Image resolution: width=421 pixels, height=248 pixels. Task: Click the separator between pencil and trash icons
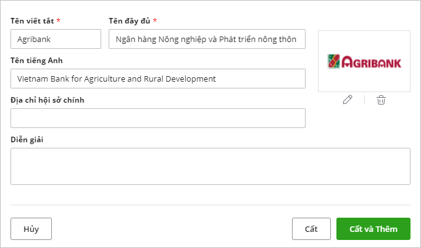click(364, 100)
